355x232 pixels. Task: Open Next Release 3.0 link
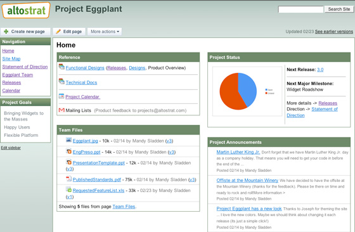click(x=320, y=70)
